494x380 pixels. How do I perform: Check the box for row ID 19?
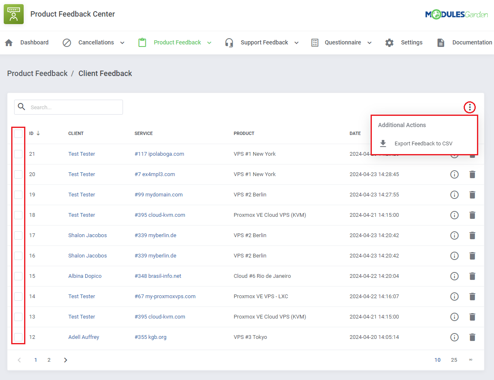[18, 194]
